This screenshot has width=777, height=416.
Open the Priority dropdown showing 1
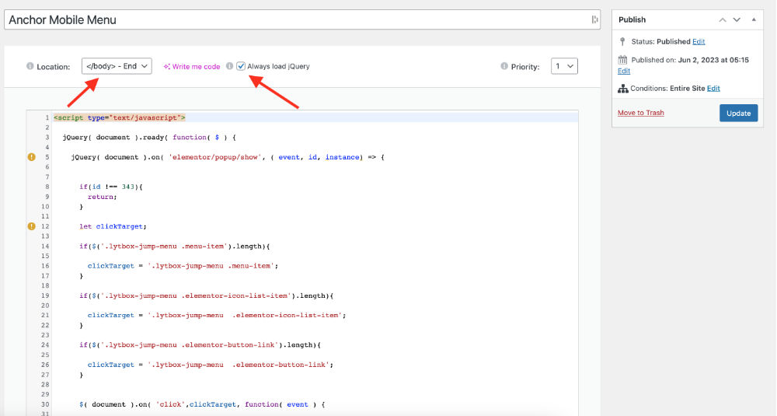(564, 66)
